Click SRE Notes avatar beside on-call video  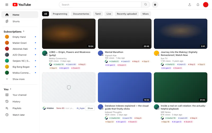tap(157, 107)
